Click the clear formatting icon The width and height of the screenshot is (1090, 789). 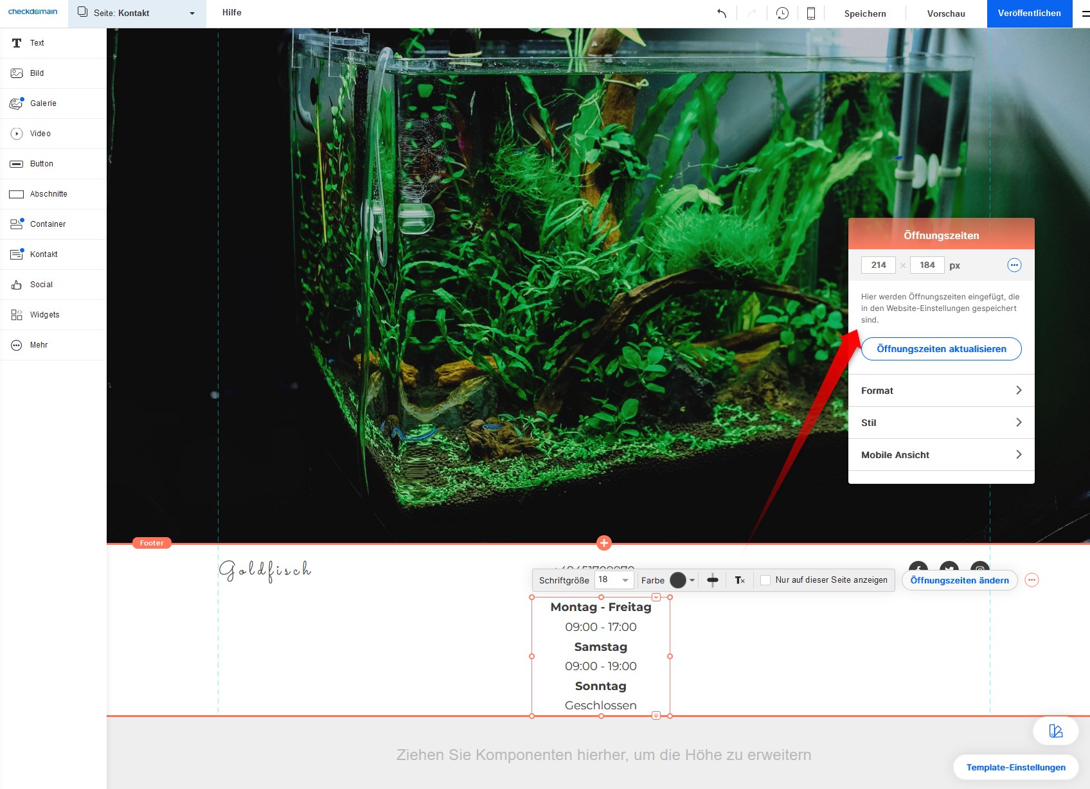[x=740, y=580]
